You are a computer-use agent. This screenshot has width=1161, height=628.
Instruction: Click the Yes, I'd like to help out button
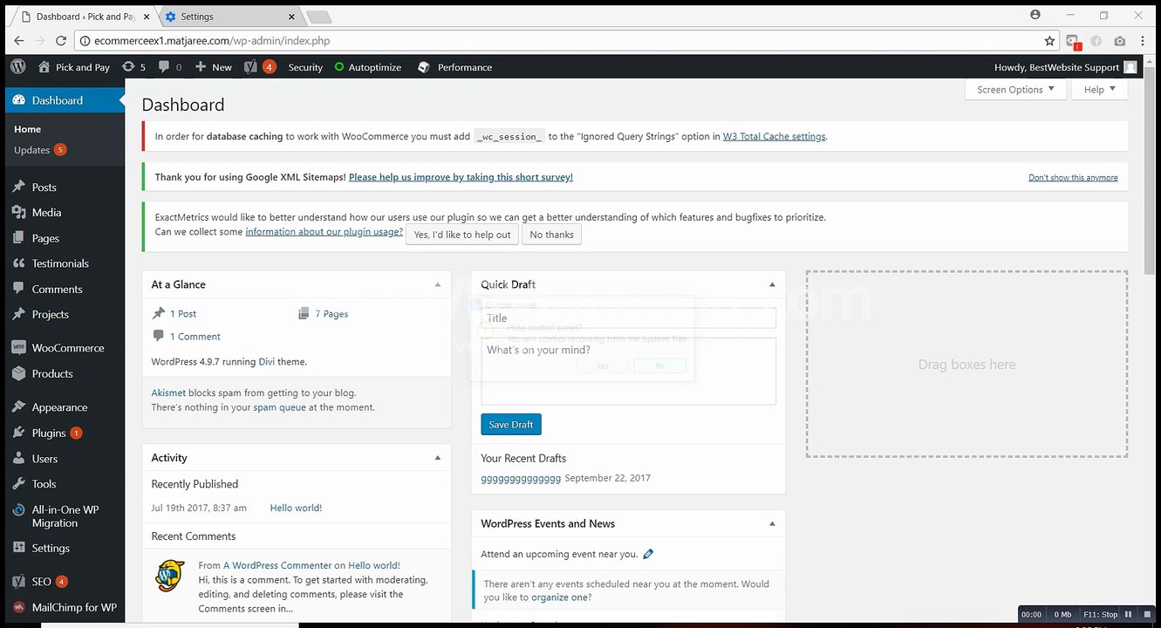click(x=462, y=235)
